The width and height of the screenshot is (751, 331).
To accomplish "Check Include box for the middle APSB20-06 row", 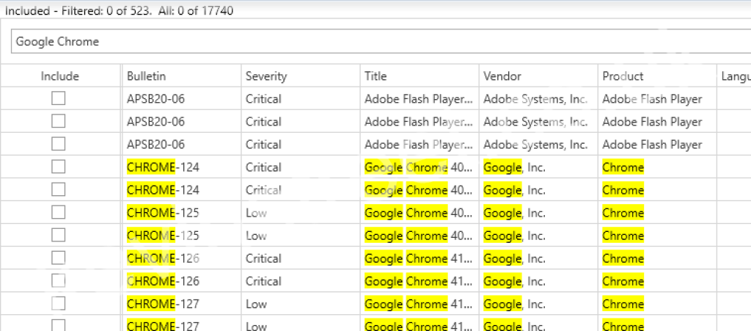I will 59,122.
